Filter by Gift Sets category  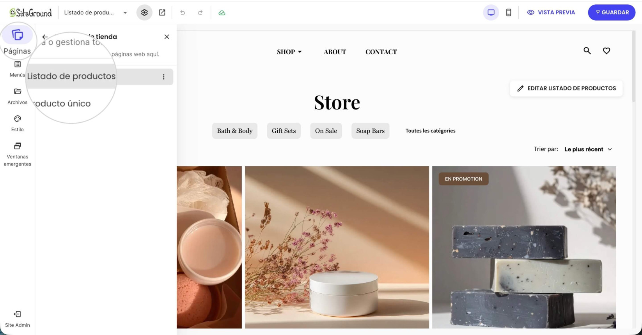point(284,131)
